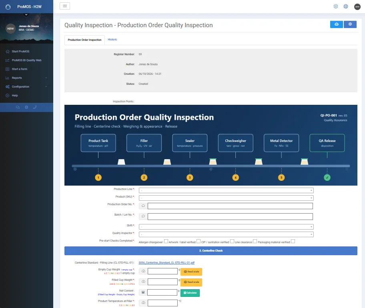Expand the Configuration sidebar menu
Screen dimensions: 365x308
point(26,86)
